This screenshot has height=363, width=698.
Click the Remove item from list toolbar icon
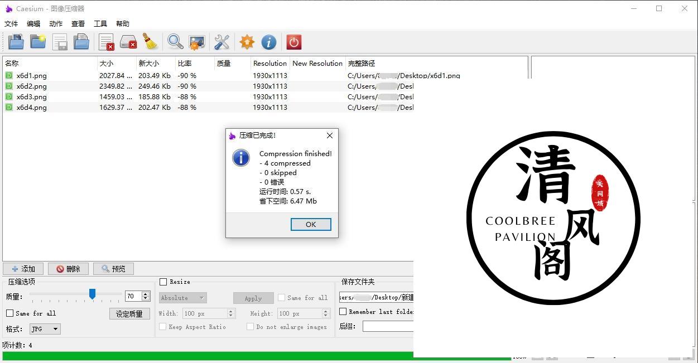(107, 42)
